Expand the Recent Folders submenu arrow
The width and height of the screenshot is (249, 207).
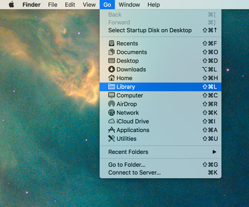[x=214, y=152]
